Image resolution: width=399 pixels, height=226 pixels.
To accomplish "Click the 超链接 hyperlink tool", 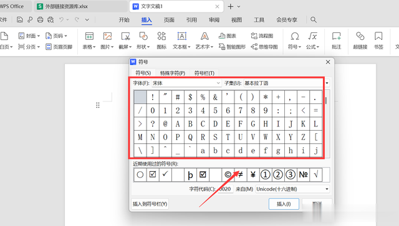I will [x=360, y=40].
